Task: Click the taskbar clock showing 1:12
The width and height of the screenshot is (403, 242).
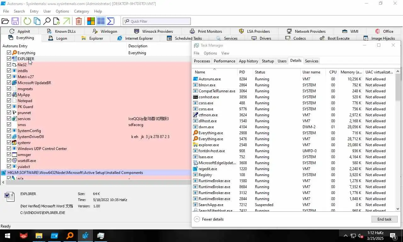Action: click(x=375, y=236)
